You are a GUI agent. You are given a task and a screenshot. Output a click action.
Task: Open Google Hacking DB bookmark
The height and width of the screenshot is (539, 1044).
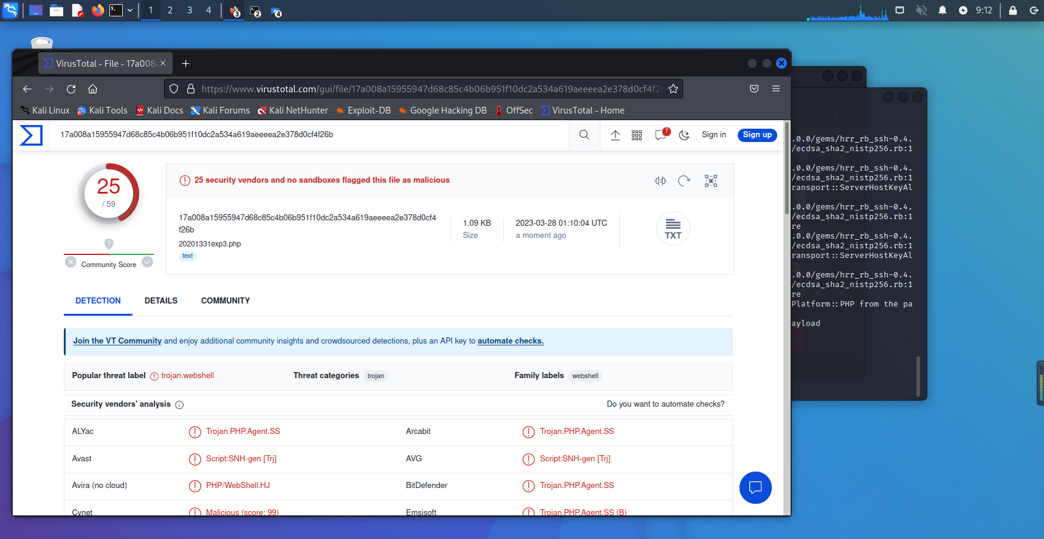[x=442, y=110]
